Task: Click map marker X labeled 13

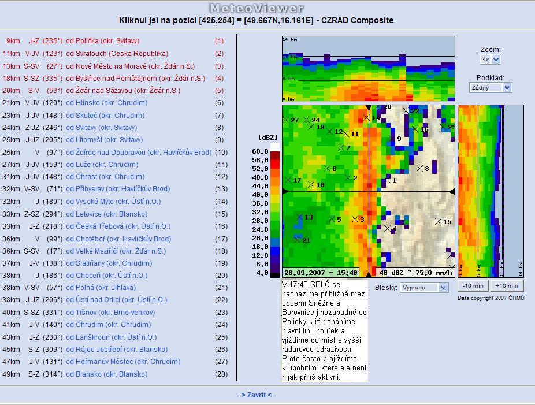Action: click(x=300, y=217)
